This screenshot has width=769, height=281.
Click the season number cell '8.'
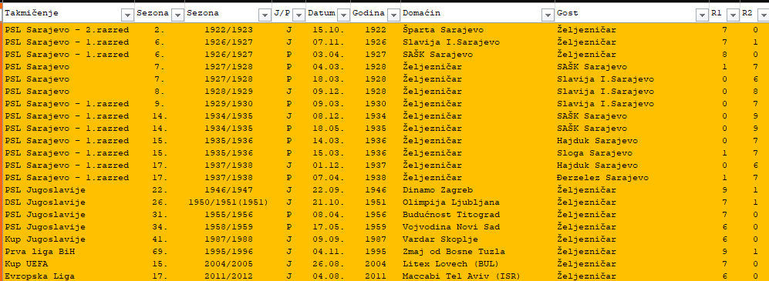point(160,92)
